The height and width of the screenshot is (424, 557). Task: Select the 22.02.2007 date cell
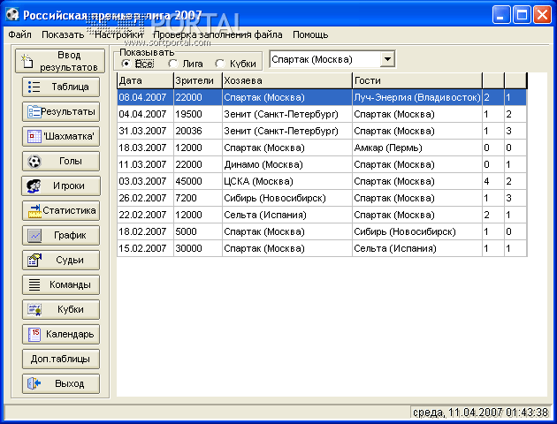145,215
